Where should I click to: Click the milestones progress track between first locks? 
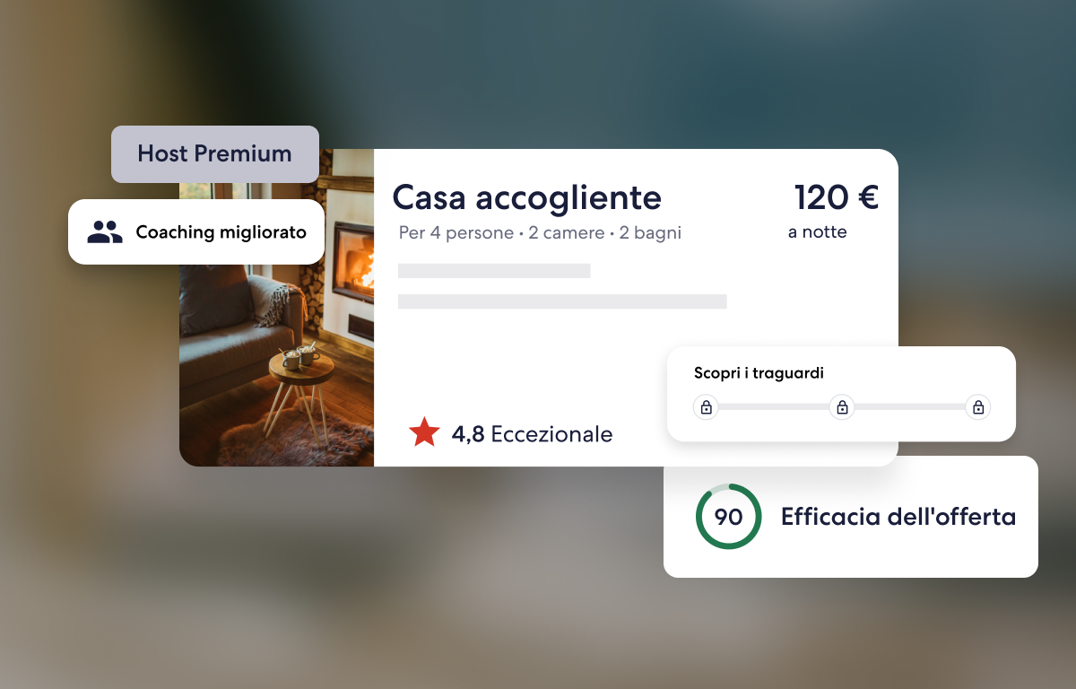[774, 407]
